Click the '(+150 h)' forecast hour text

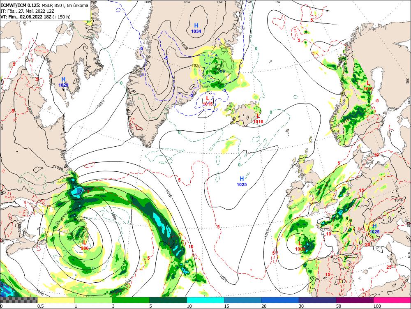pos(62,17)
